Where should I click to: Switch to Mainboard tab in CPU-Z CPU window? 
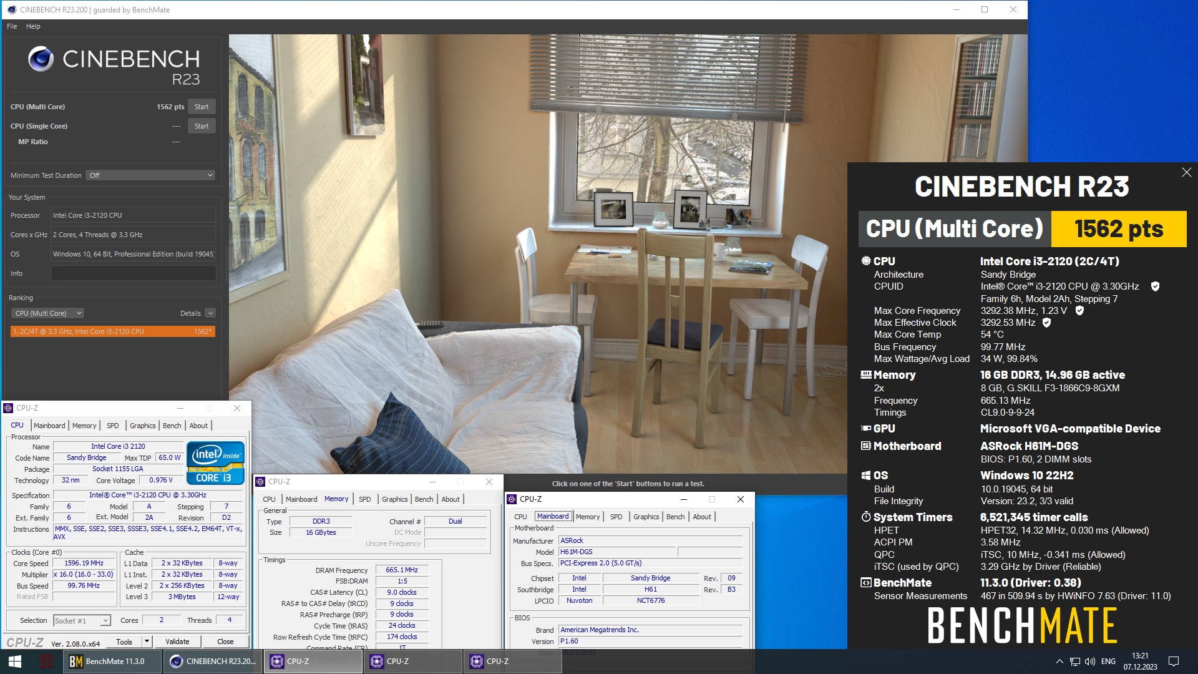click(x=49, y=426)
